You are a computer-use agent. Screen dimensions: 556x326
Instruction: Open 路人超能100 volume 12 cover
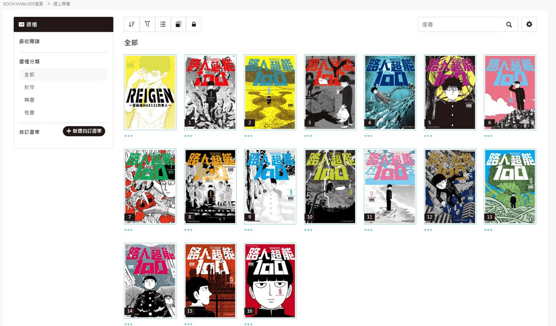(450, 186)
